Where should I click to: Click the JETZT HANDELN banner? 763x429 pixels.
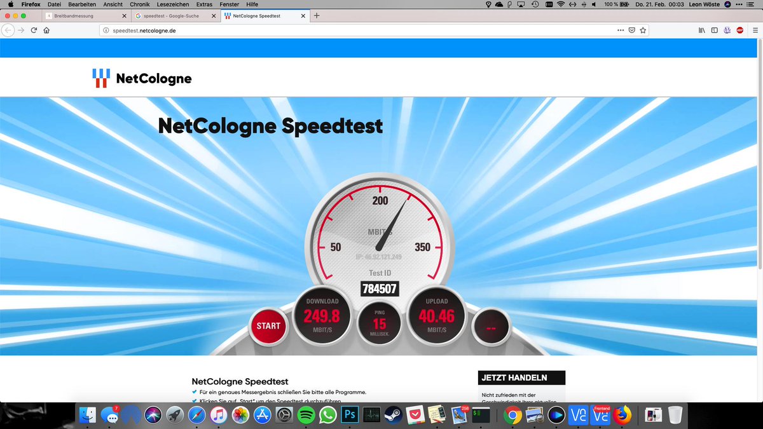pyautogui.click(x=521, y=378)
